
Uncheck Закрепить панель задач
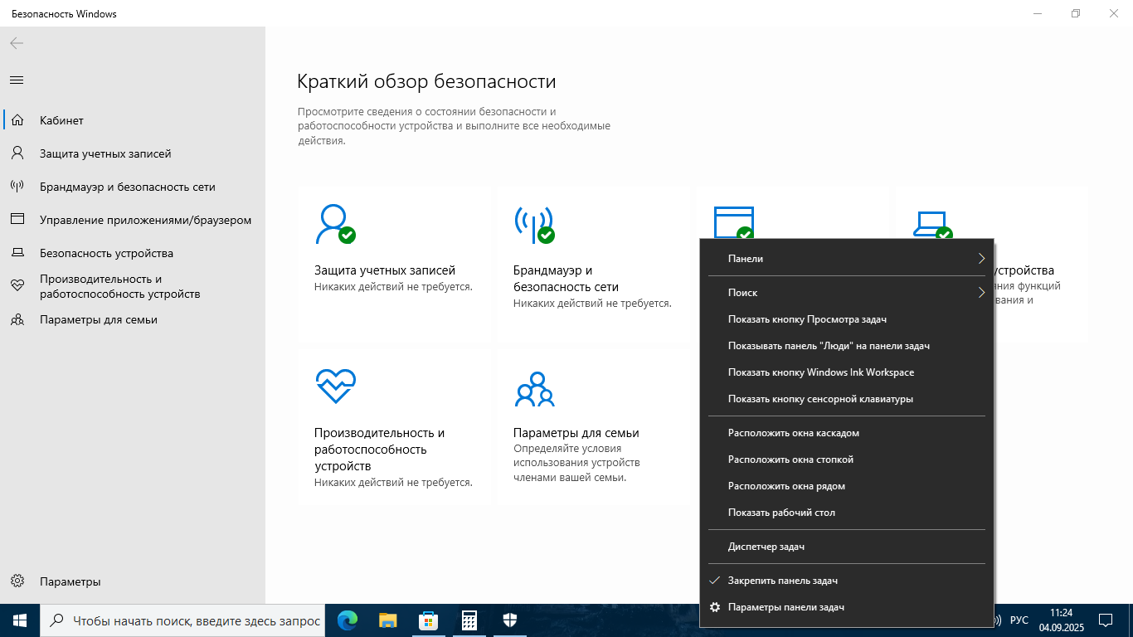pos(847,581)
